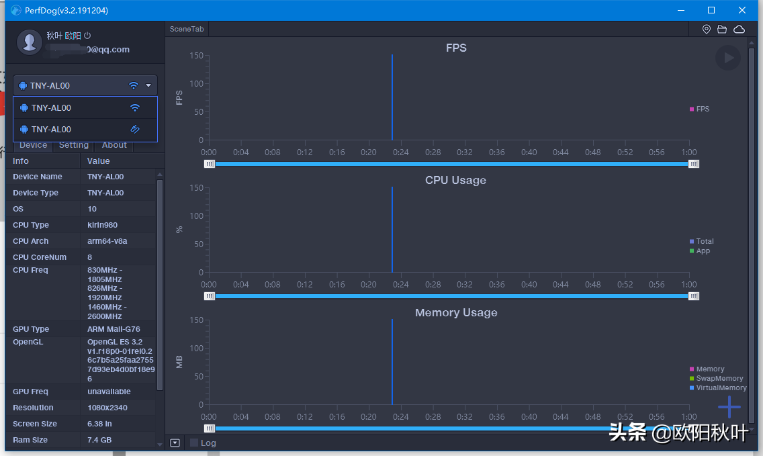Click the CPU Usage chart title
Viewport: 763px width, 456px height.
[455, 180]
